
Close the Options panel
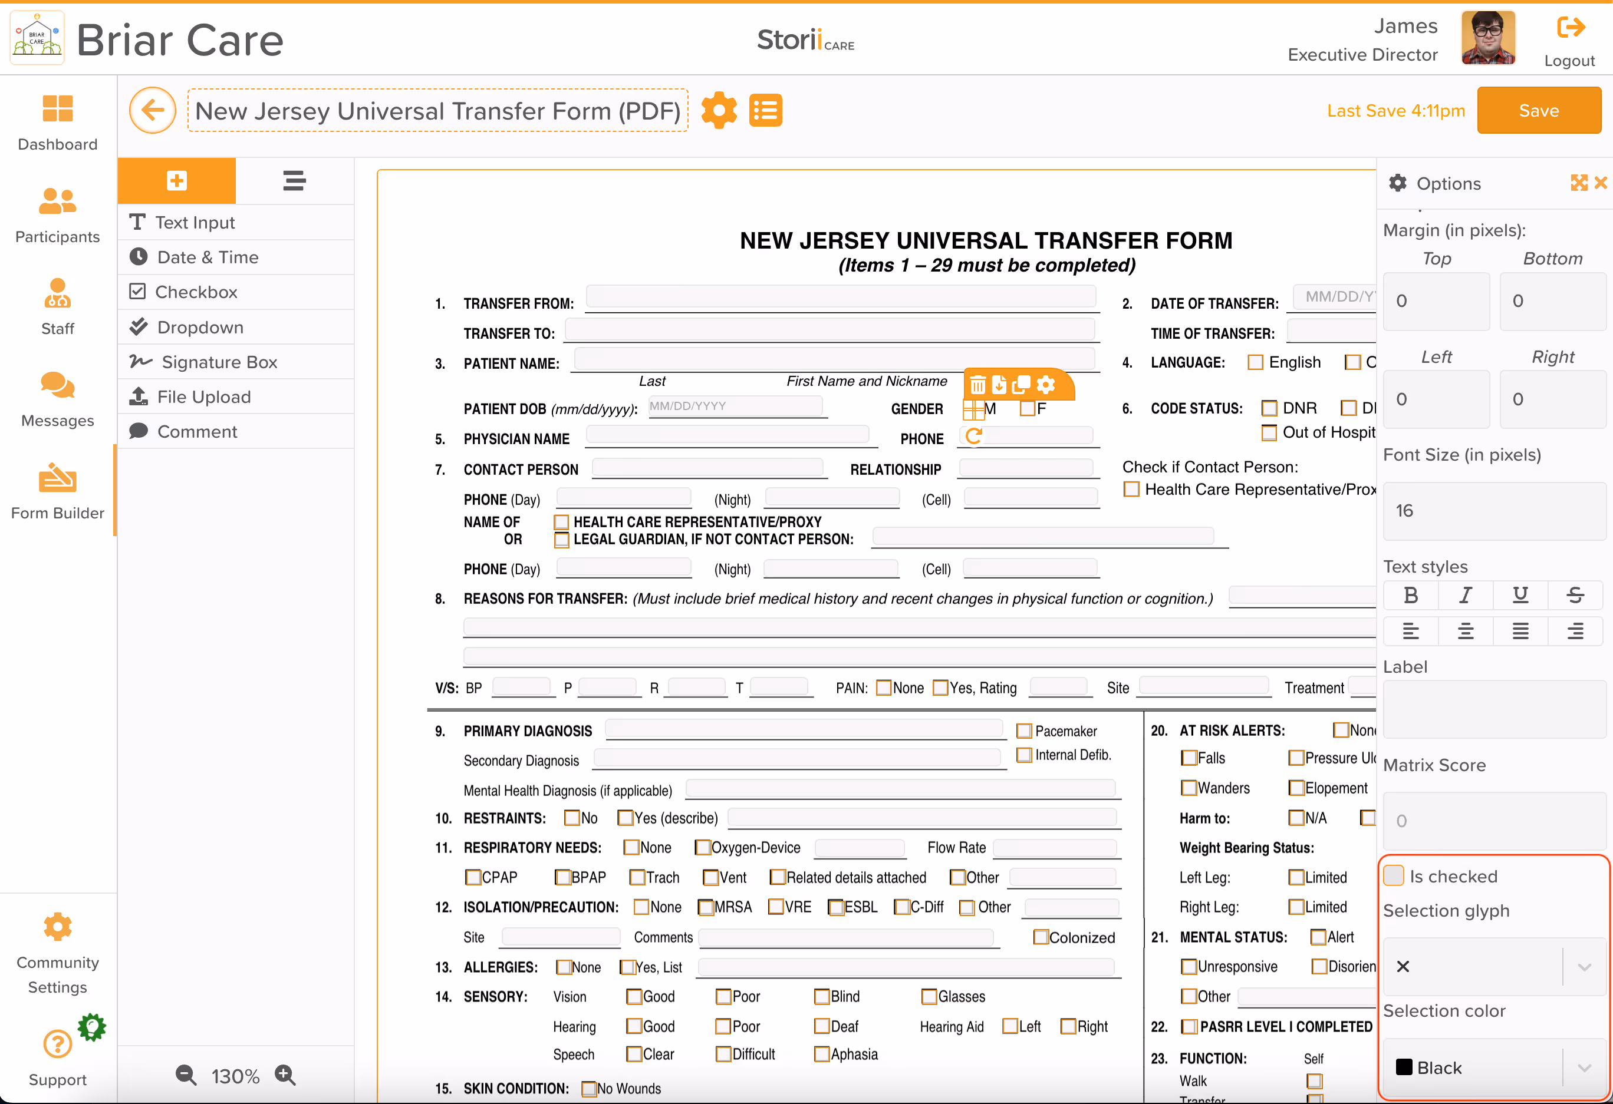point(1601,183)
